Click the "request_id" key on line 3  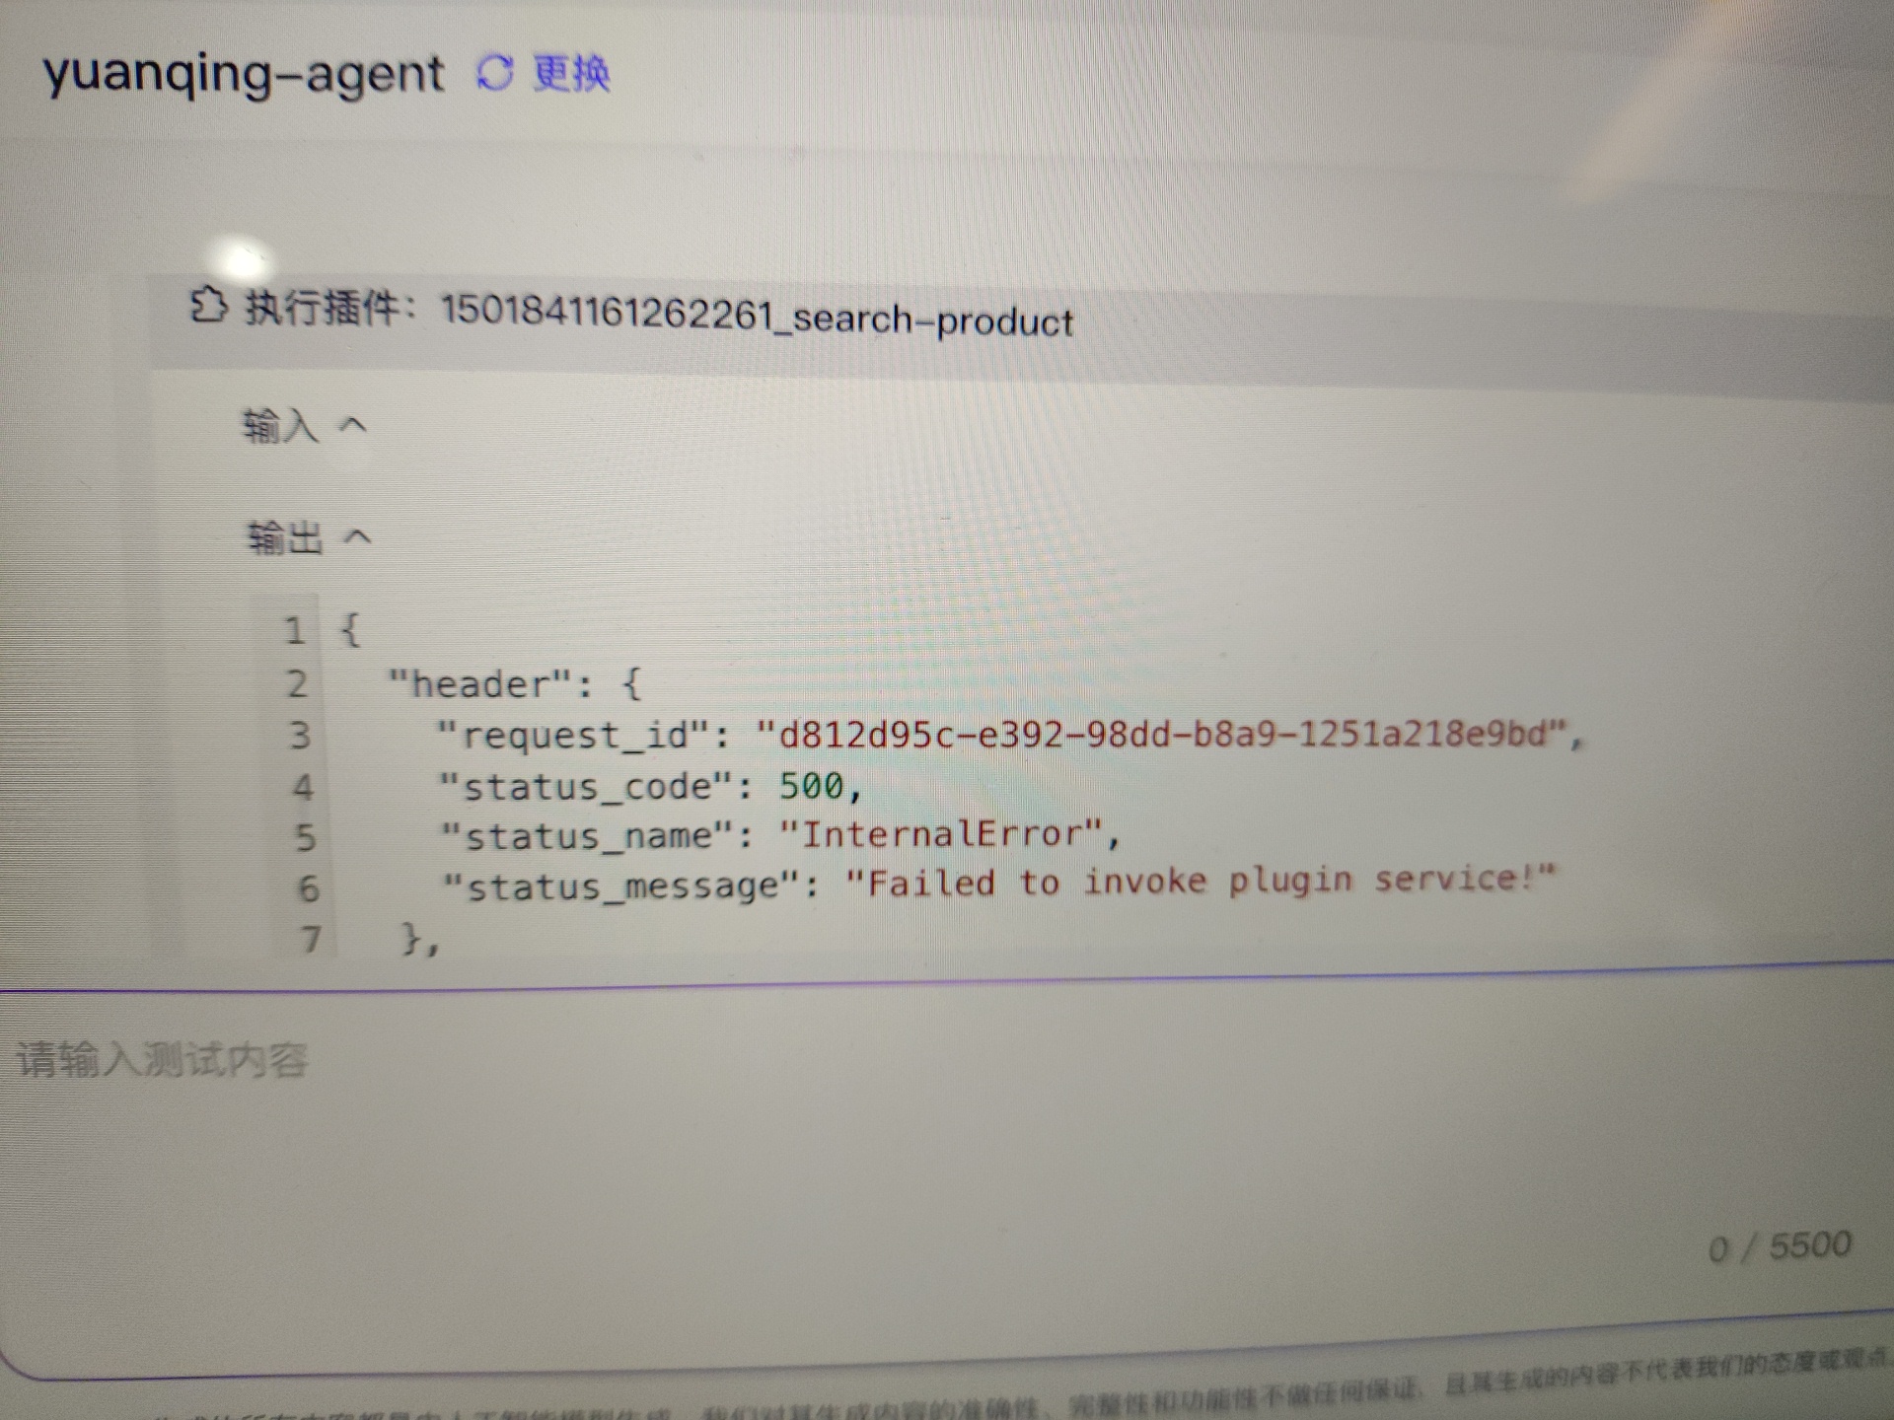pyautogui.click(x=572, y=736)
